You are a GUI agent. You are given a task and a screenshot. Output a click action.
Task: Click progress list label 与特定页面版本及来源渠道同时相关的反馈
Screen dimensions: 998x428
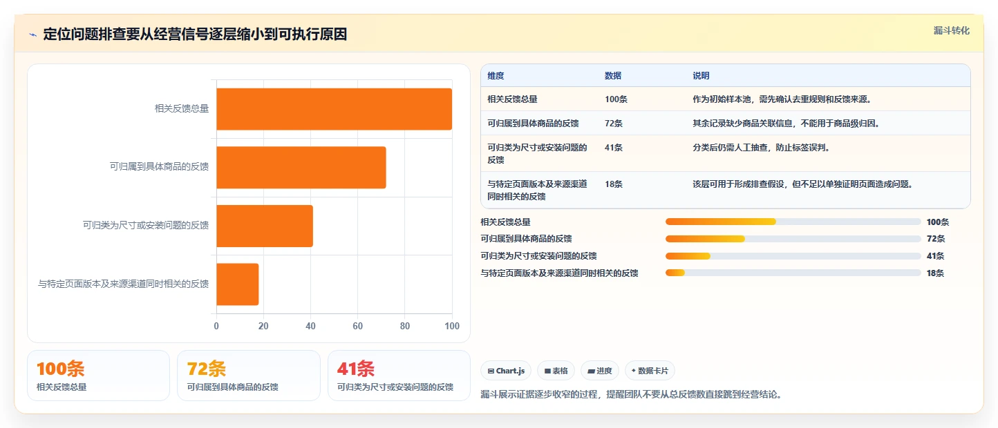559,273
